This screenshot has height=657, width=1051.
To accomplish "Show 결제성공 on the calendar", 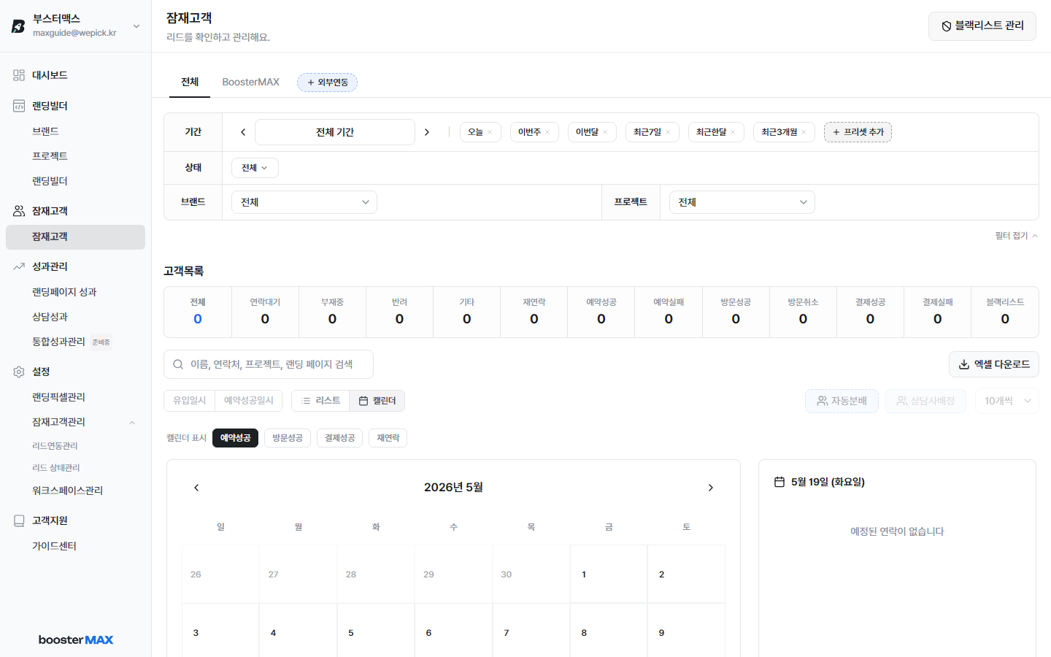I will click(339, 438).
